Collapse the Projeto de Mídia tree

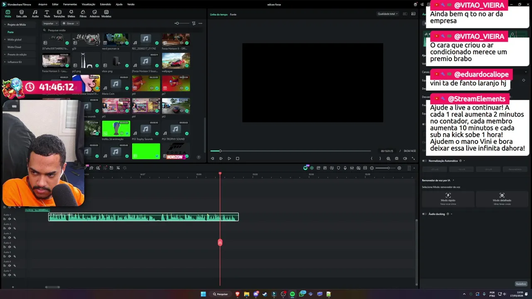[5, 25]
